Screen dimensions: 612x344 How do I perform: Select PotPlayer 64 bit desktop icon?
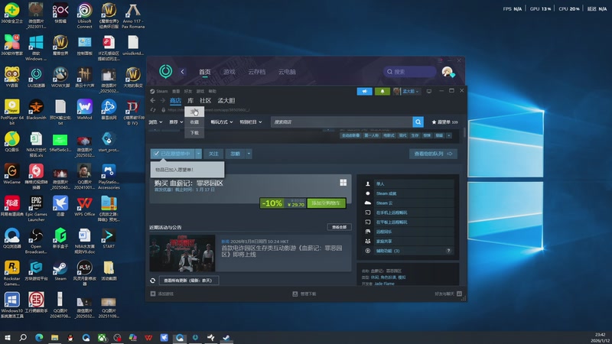click(x=11, y=112)
